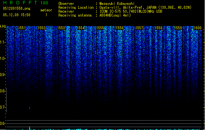205x130 pixels.
Task: Click observer name Masayuki Kobayashi
Action: coord(117,4)
